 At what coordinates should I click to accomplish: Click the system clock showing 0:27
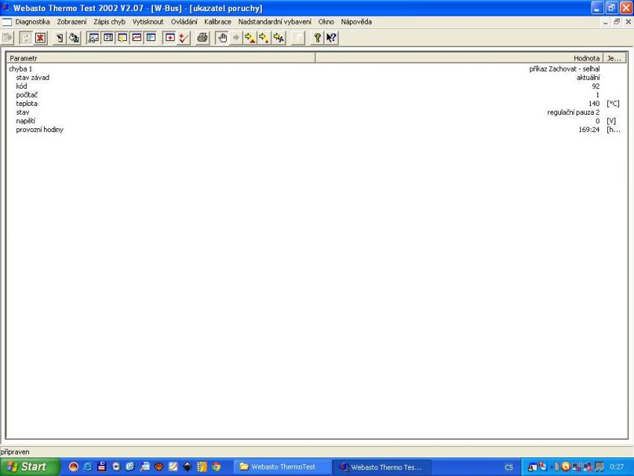617,467
